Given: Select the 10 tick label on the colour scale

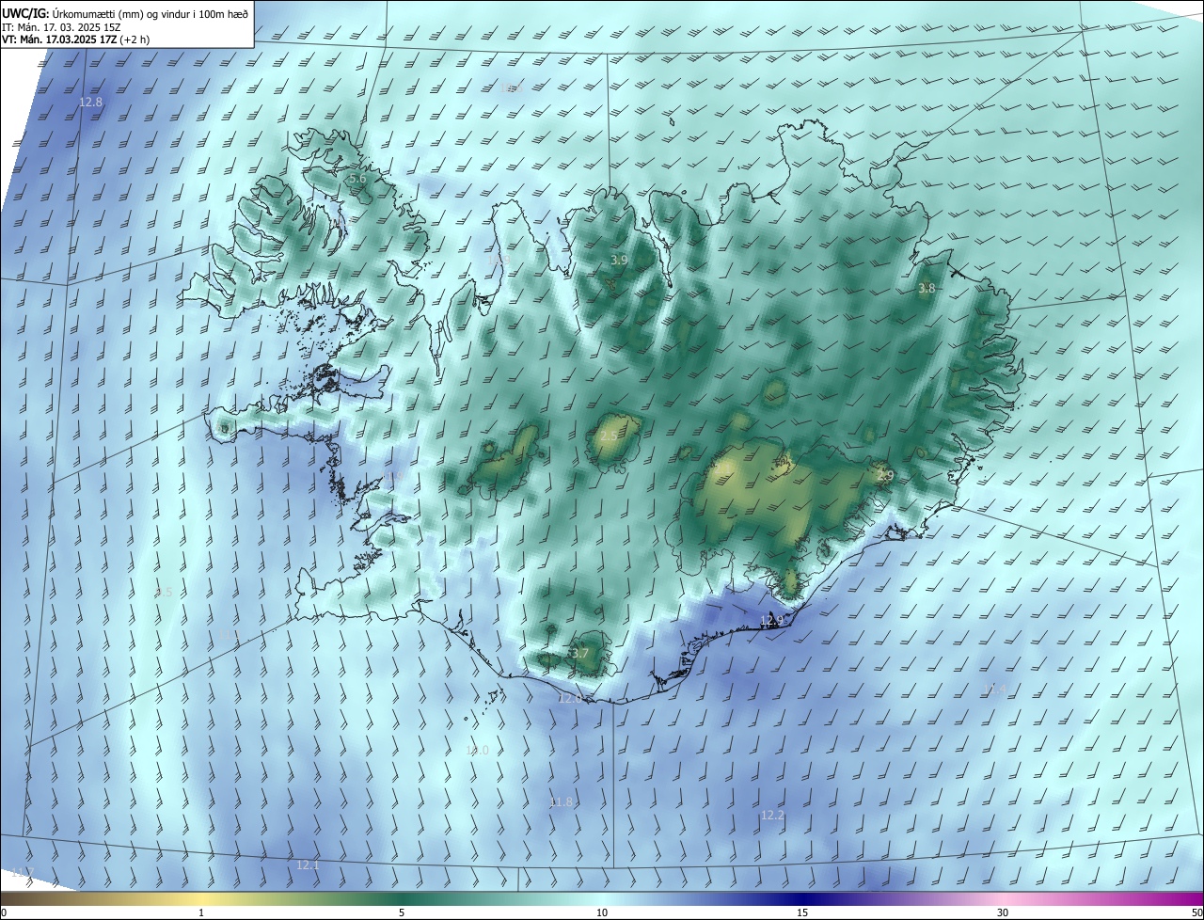Looking at the screenshot, I should tap(602, 912).
